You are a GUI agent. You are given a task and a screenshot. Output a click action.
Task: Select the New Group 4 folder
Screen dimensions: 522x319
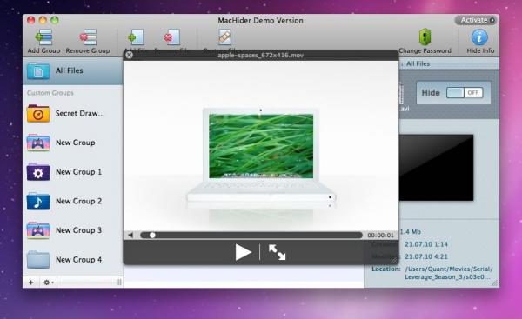tap(72, 260)
